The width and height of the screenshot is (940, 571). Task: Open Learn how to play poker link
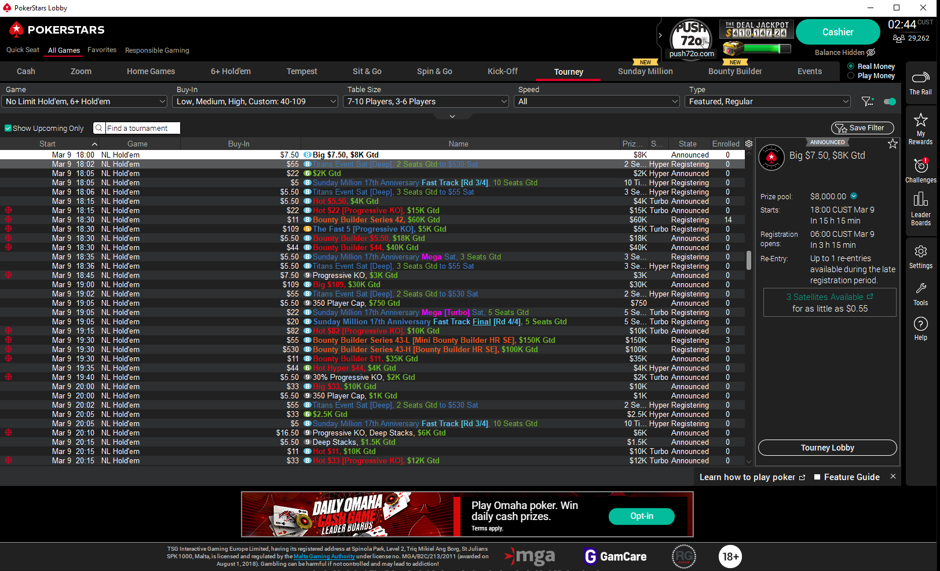pos(752,477)
